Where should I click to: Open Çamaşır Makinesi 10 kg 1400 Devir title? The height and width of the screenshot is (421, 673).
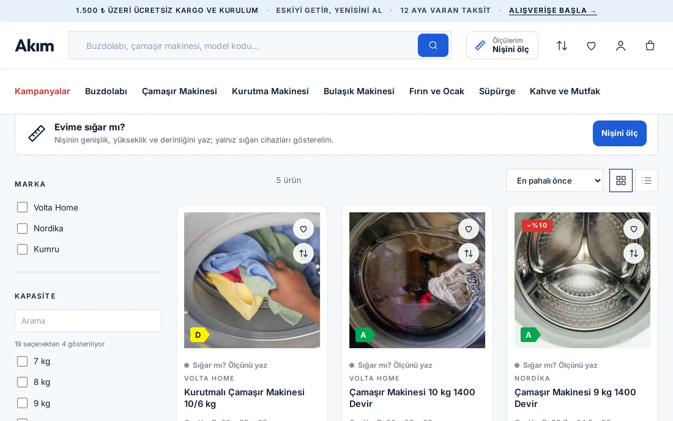(x=412, y=398)
